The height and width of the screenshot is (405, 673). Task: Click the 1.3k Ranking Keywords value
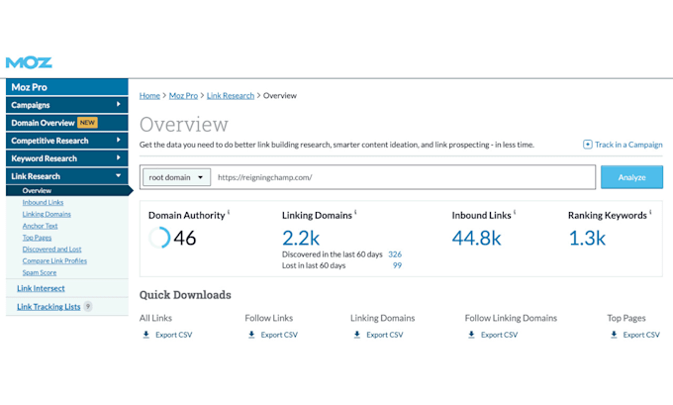tap(587, 238)
